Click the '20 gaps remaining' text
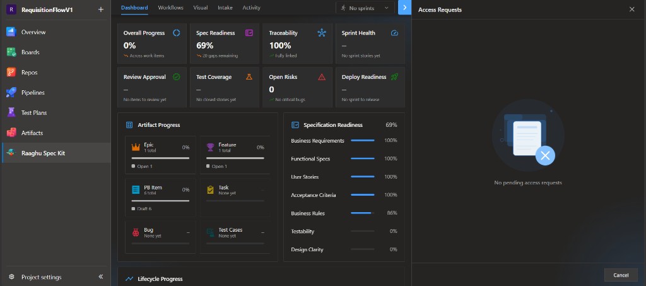The width and height of the screenshot is (646, 286). (x=220, y=56)
